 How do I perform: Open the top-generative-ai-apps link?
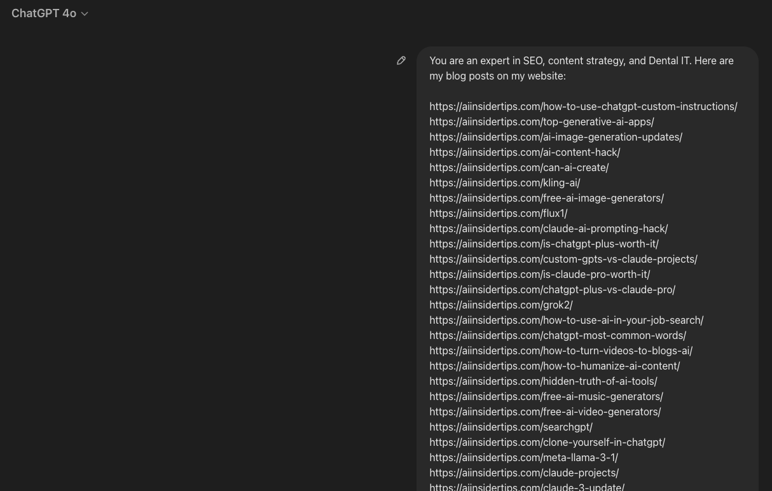[x=541, y=121]
